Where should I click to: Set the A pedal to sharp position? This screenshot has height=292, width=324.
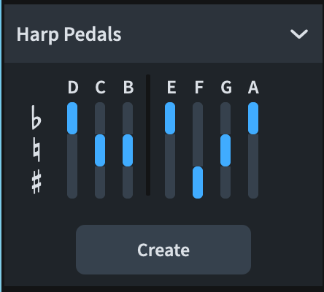(x=253, y=182)
